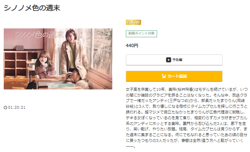Click the シノノメ色の週末 page heading
Viewport: 250px width, 152px height.
click(32, 8)
